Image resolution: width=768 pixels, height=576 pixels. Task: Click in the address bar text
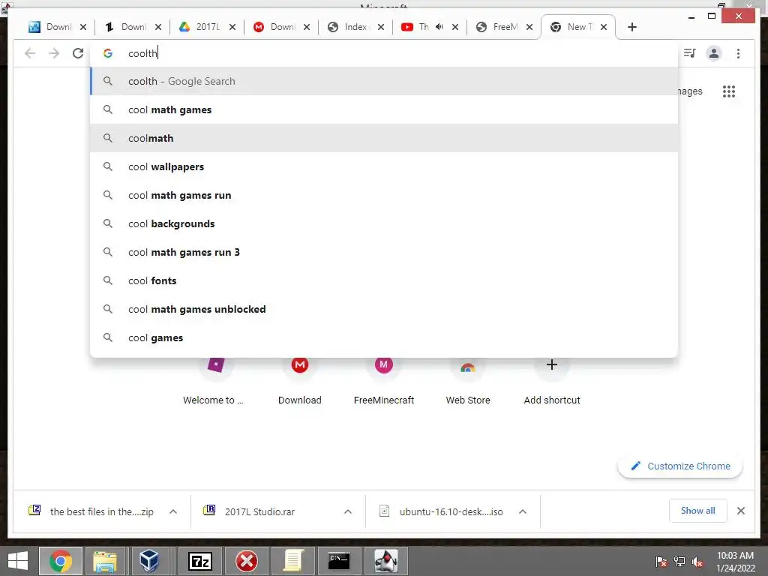click(384, 53)
